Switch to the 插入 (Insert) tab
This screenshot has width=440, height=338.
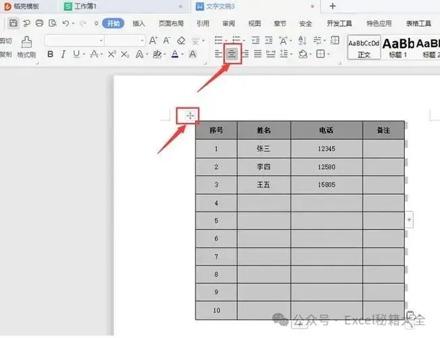point(139,23)
